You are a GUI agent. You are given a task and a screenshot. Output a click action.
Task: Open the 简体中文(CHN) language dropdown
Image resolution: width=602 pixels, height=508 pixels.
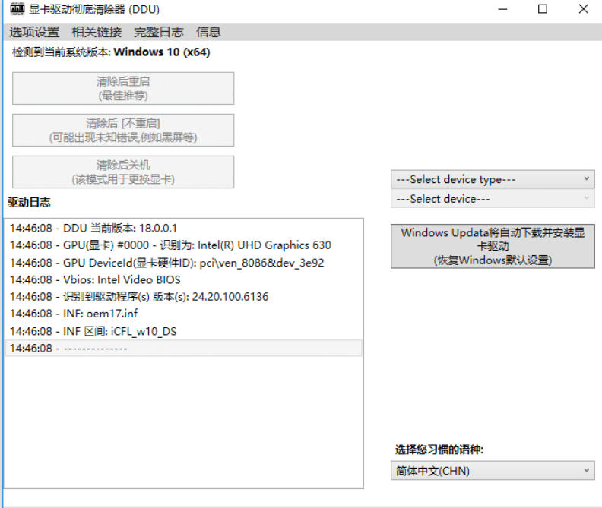(493, 471)
